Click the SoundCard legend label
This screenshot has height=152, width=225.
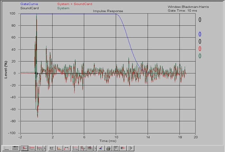point(28,8)
